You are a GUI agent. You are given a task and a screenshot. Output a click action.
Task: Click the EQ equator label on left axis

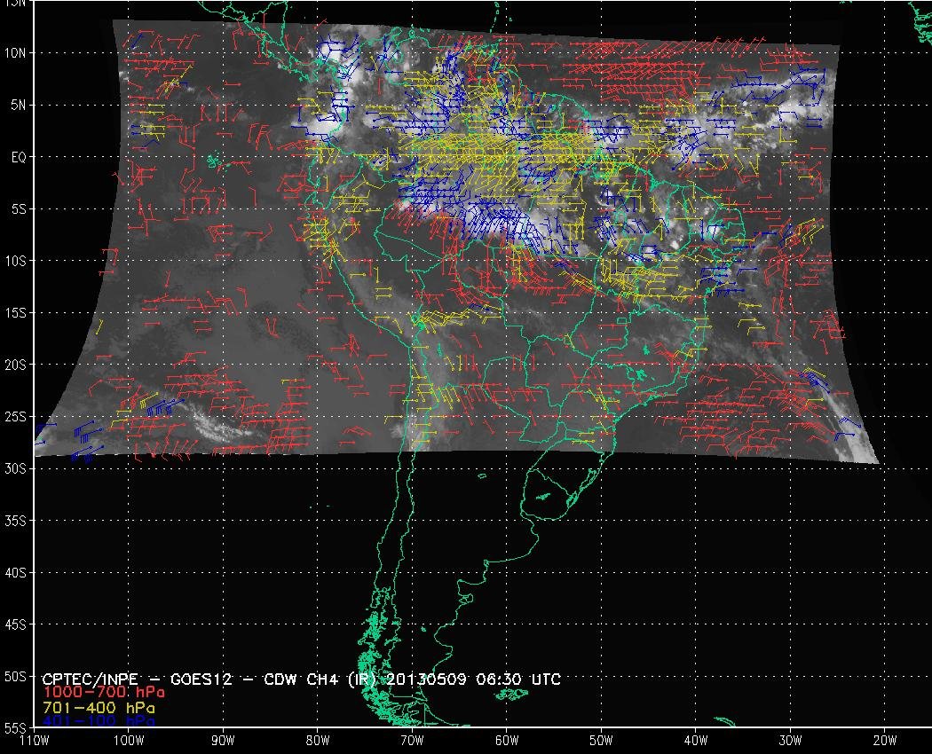pyautogui.click(x=18, y=156)
